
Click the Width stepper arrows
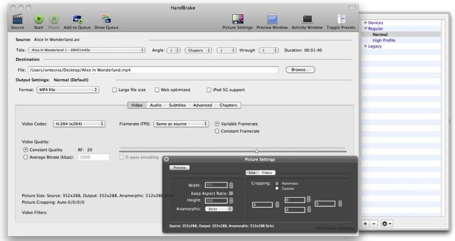[231, 185]
